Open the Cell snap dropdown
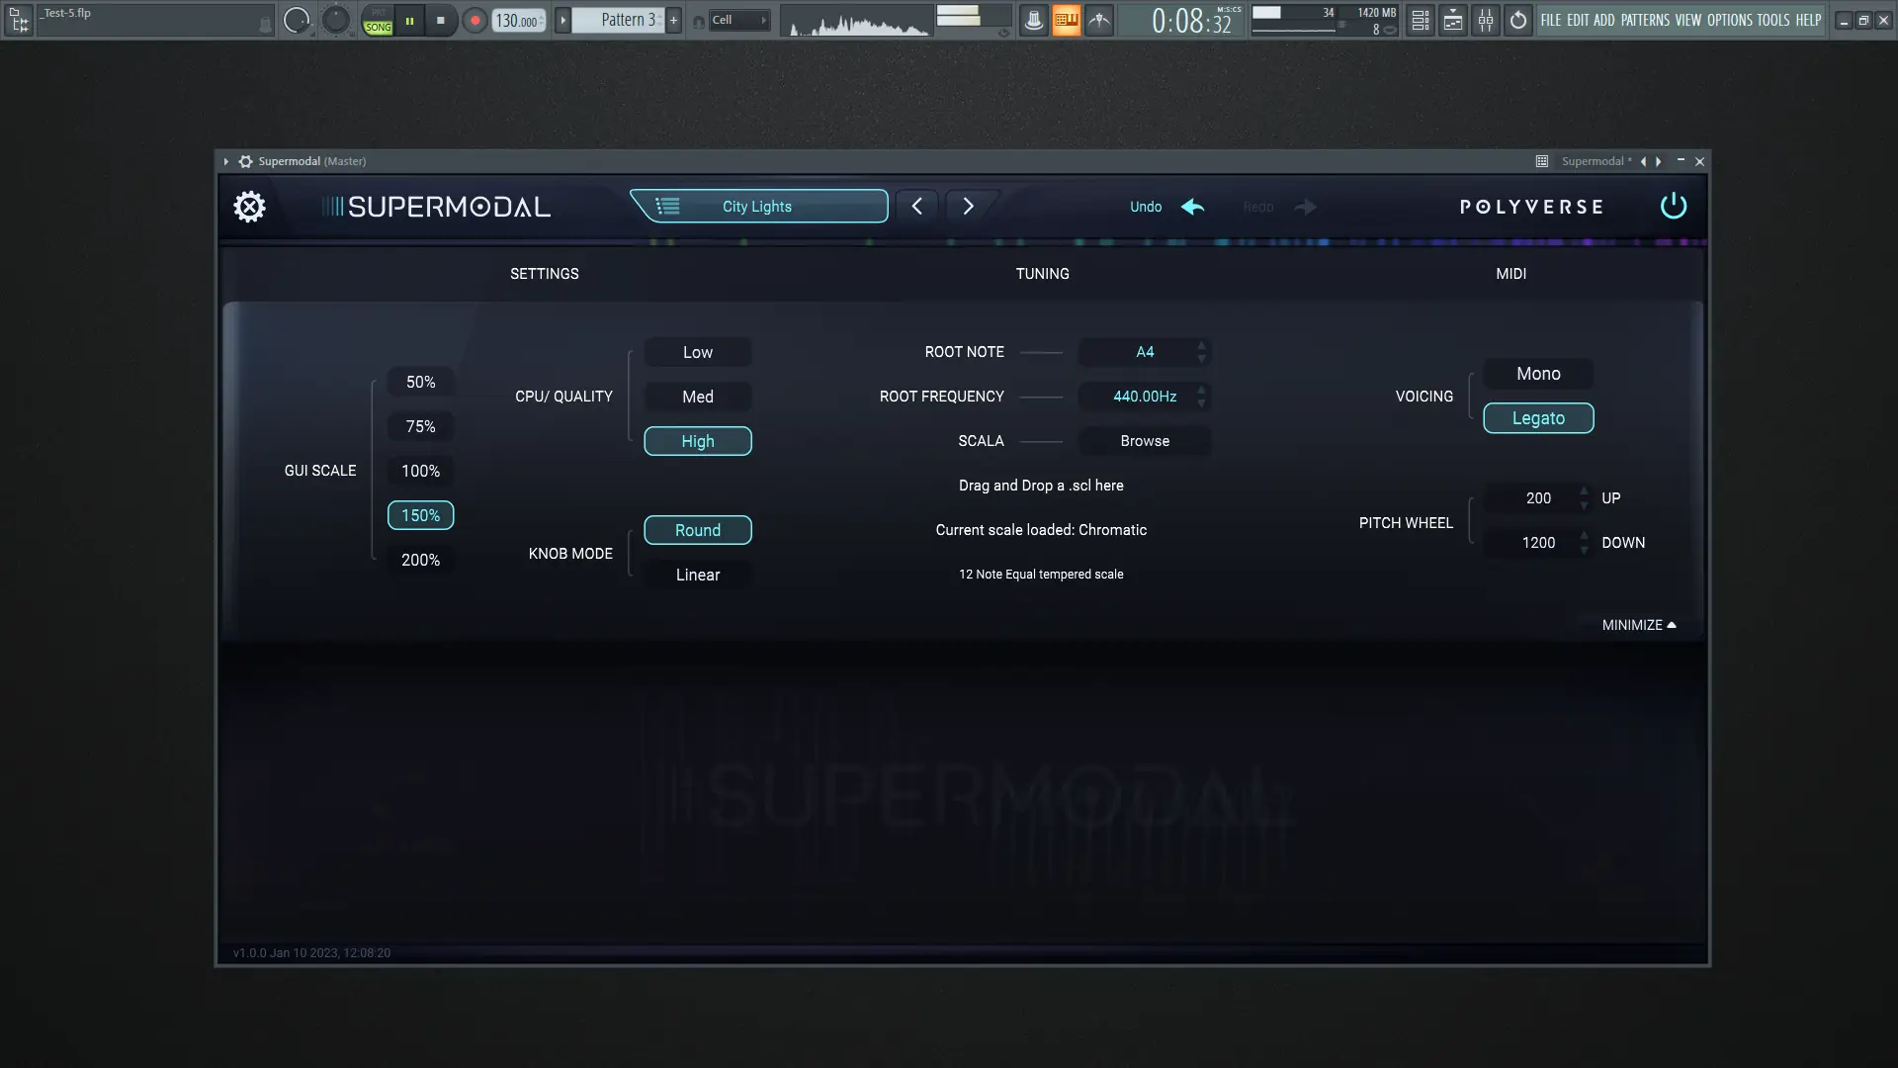 tap(738, 20)
